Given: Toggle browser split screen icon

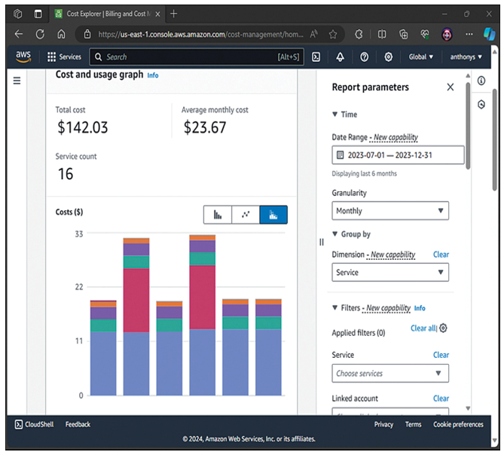Looking at the screenshot, I should point(382,34).
